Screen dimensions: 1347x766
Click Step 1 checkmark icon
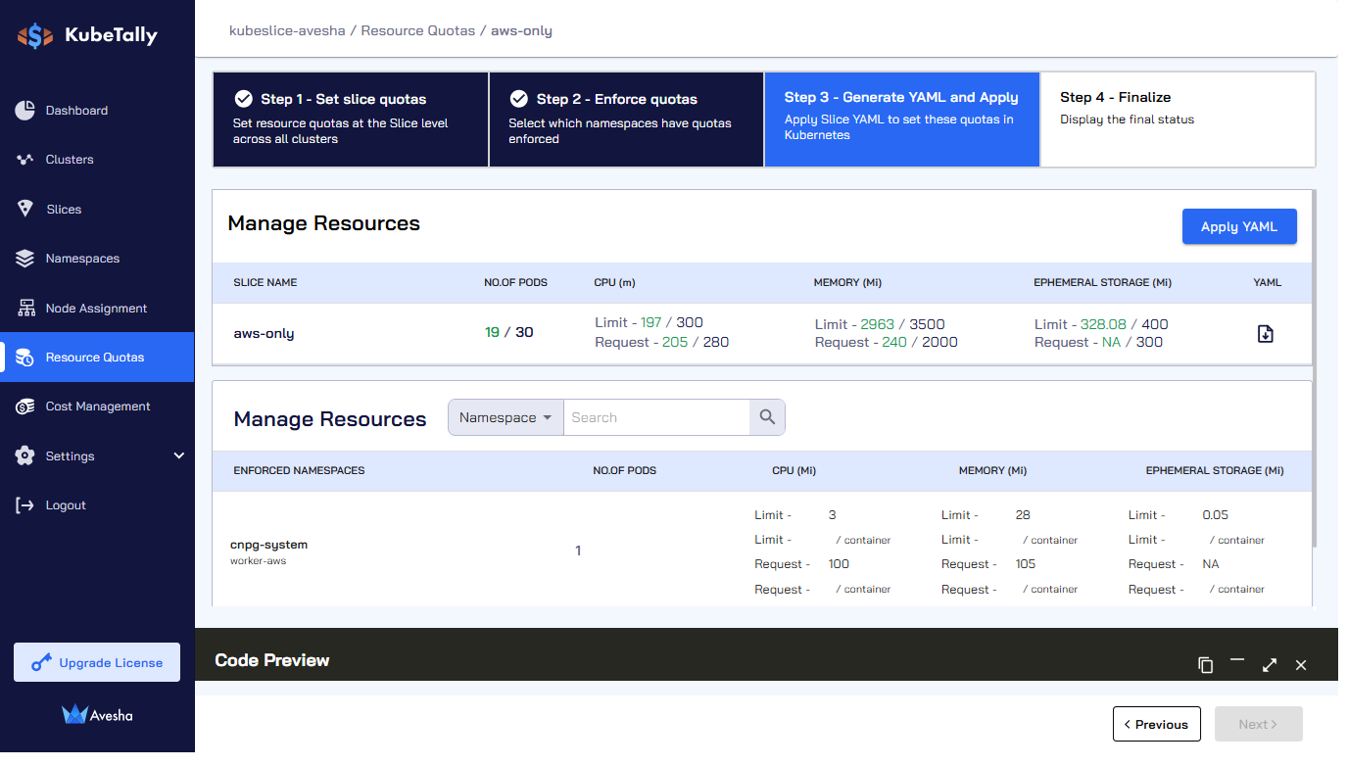click(x=244, y=99)
